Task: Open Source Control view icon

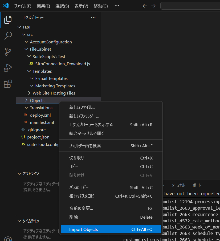Action: click(8, 52)
